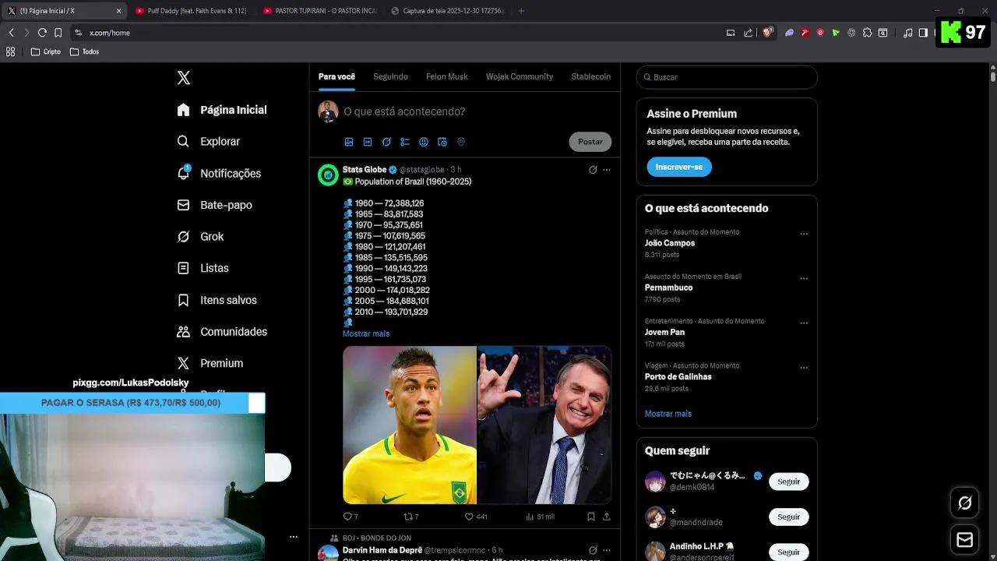This screenshot has width=997, height=561.
Task: Open Premium from the sidebar
Action: point(210,363)
